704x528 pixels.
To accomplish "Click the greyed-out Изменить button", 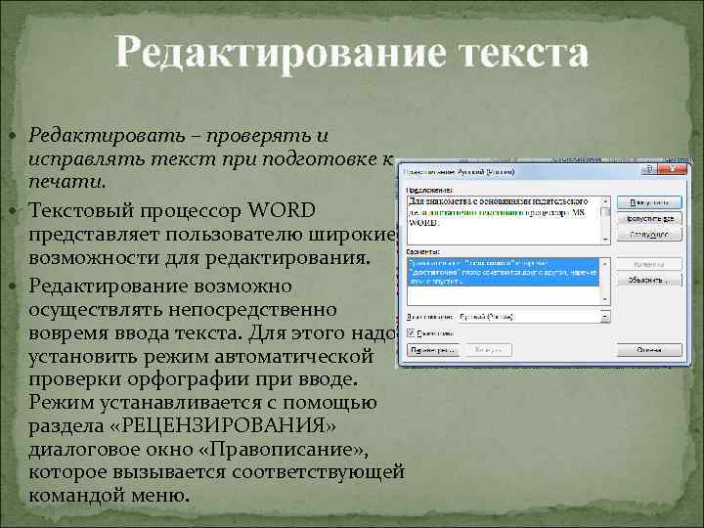I will (649, 264).
